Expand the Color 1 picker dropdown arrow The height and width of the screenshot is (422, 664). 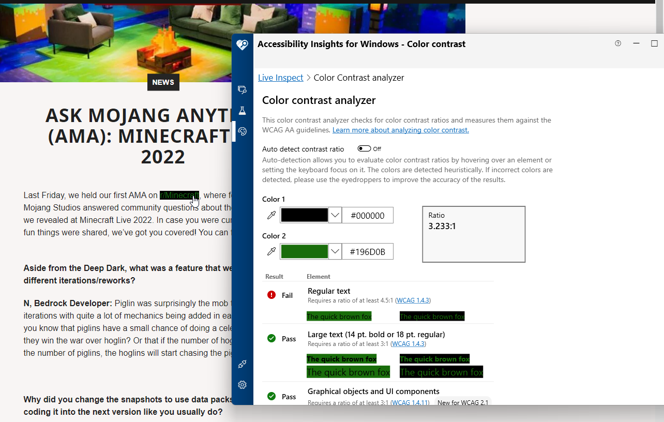tap(335, 215)
